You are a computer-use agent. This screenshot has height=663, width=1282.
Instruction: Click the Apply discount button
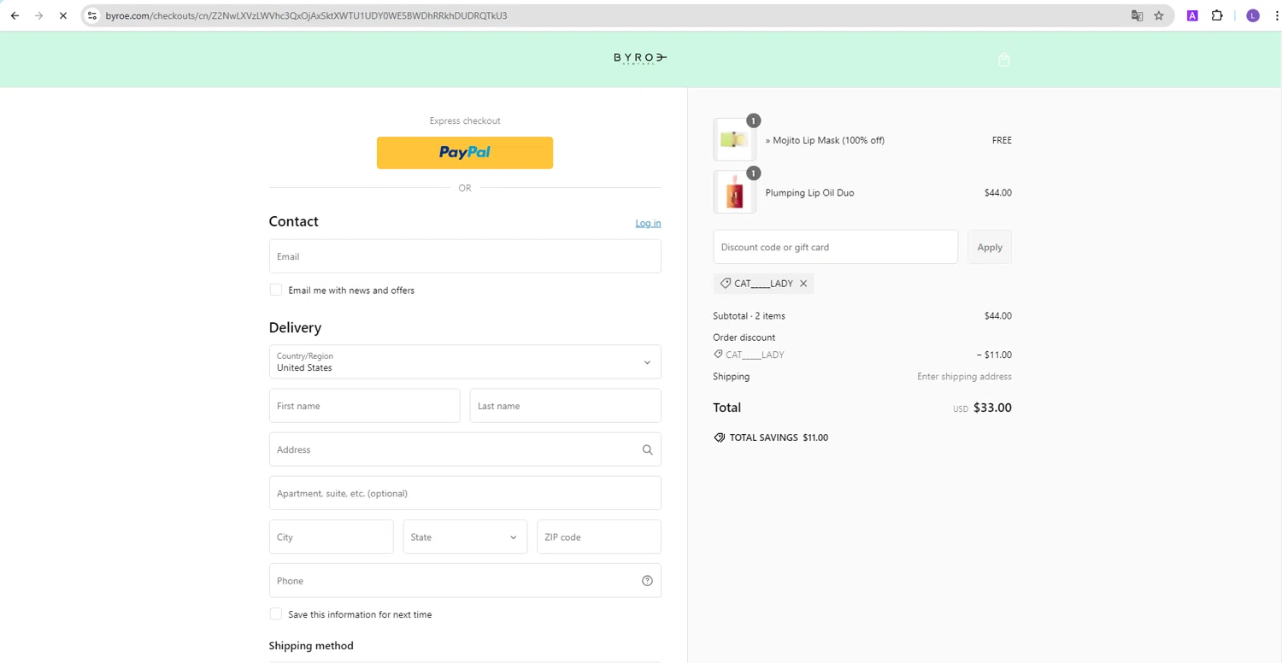click(990, 247)
